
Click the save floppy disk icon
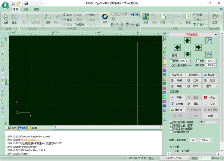tap(26, 3)
